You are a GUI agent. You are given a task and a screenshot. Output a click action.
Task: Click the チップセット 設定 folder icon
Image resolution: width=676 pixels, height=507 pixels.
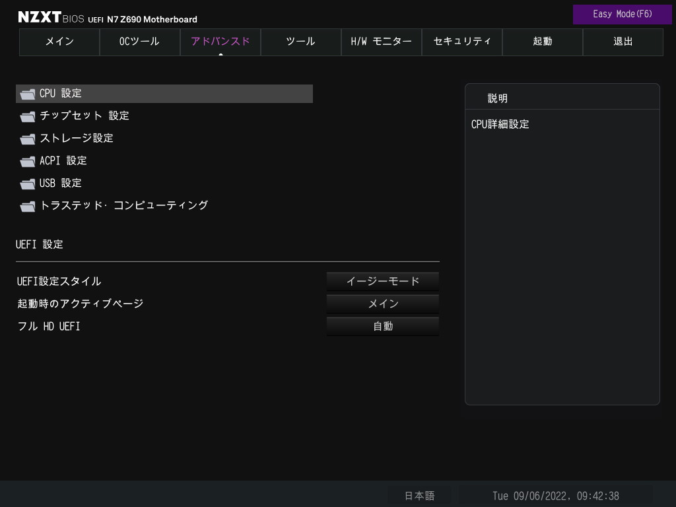[x=28, y=116]
